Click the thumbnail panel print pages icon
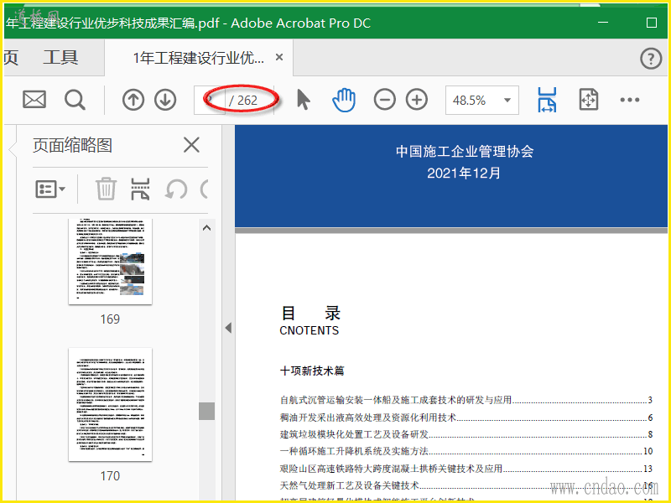Viewport: 671px width, 503px height. pyautogui.click(x=140, y=189)
